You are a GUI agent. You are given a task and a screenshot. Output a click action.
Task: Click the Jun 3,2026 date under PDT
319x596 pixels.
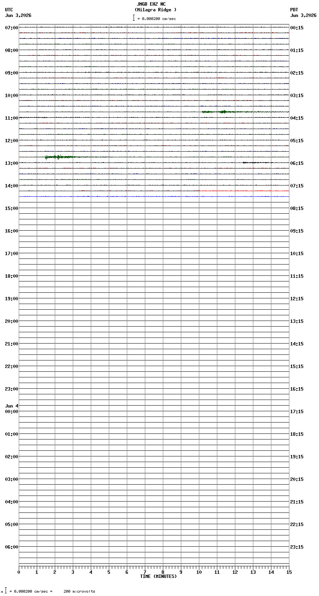(x=303, y=15)
